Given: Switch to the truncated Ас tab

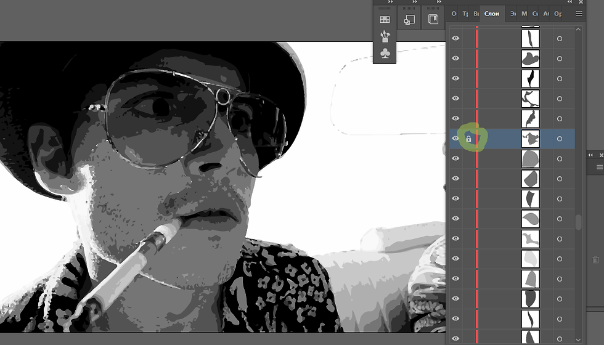Looking at the screenshot, I should point(546,14).
